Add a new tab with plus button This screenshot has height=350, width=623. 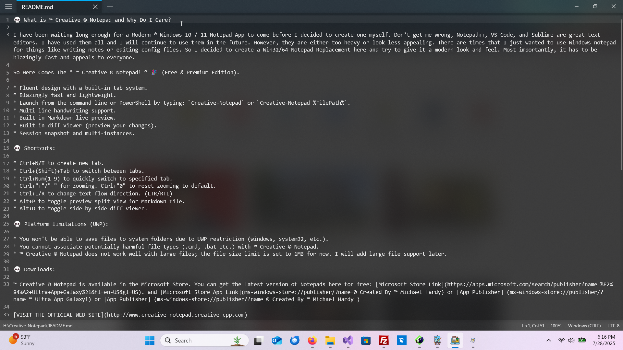click(110, 6)
